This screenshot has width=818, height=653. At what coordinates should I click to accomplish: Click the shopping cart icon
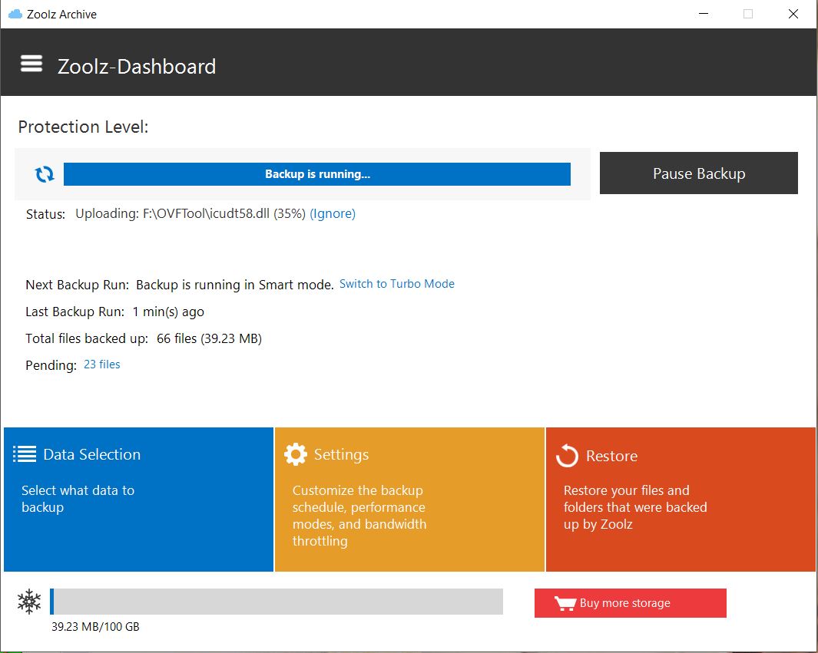[565, 603]
